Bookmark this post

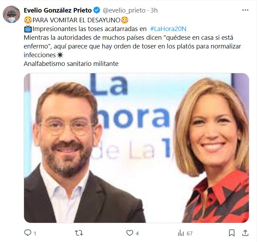232,233
